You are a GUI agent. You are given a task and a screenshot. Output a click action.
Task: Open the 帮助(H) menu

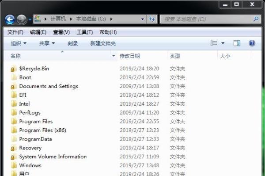coord(108,32)
